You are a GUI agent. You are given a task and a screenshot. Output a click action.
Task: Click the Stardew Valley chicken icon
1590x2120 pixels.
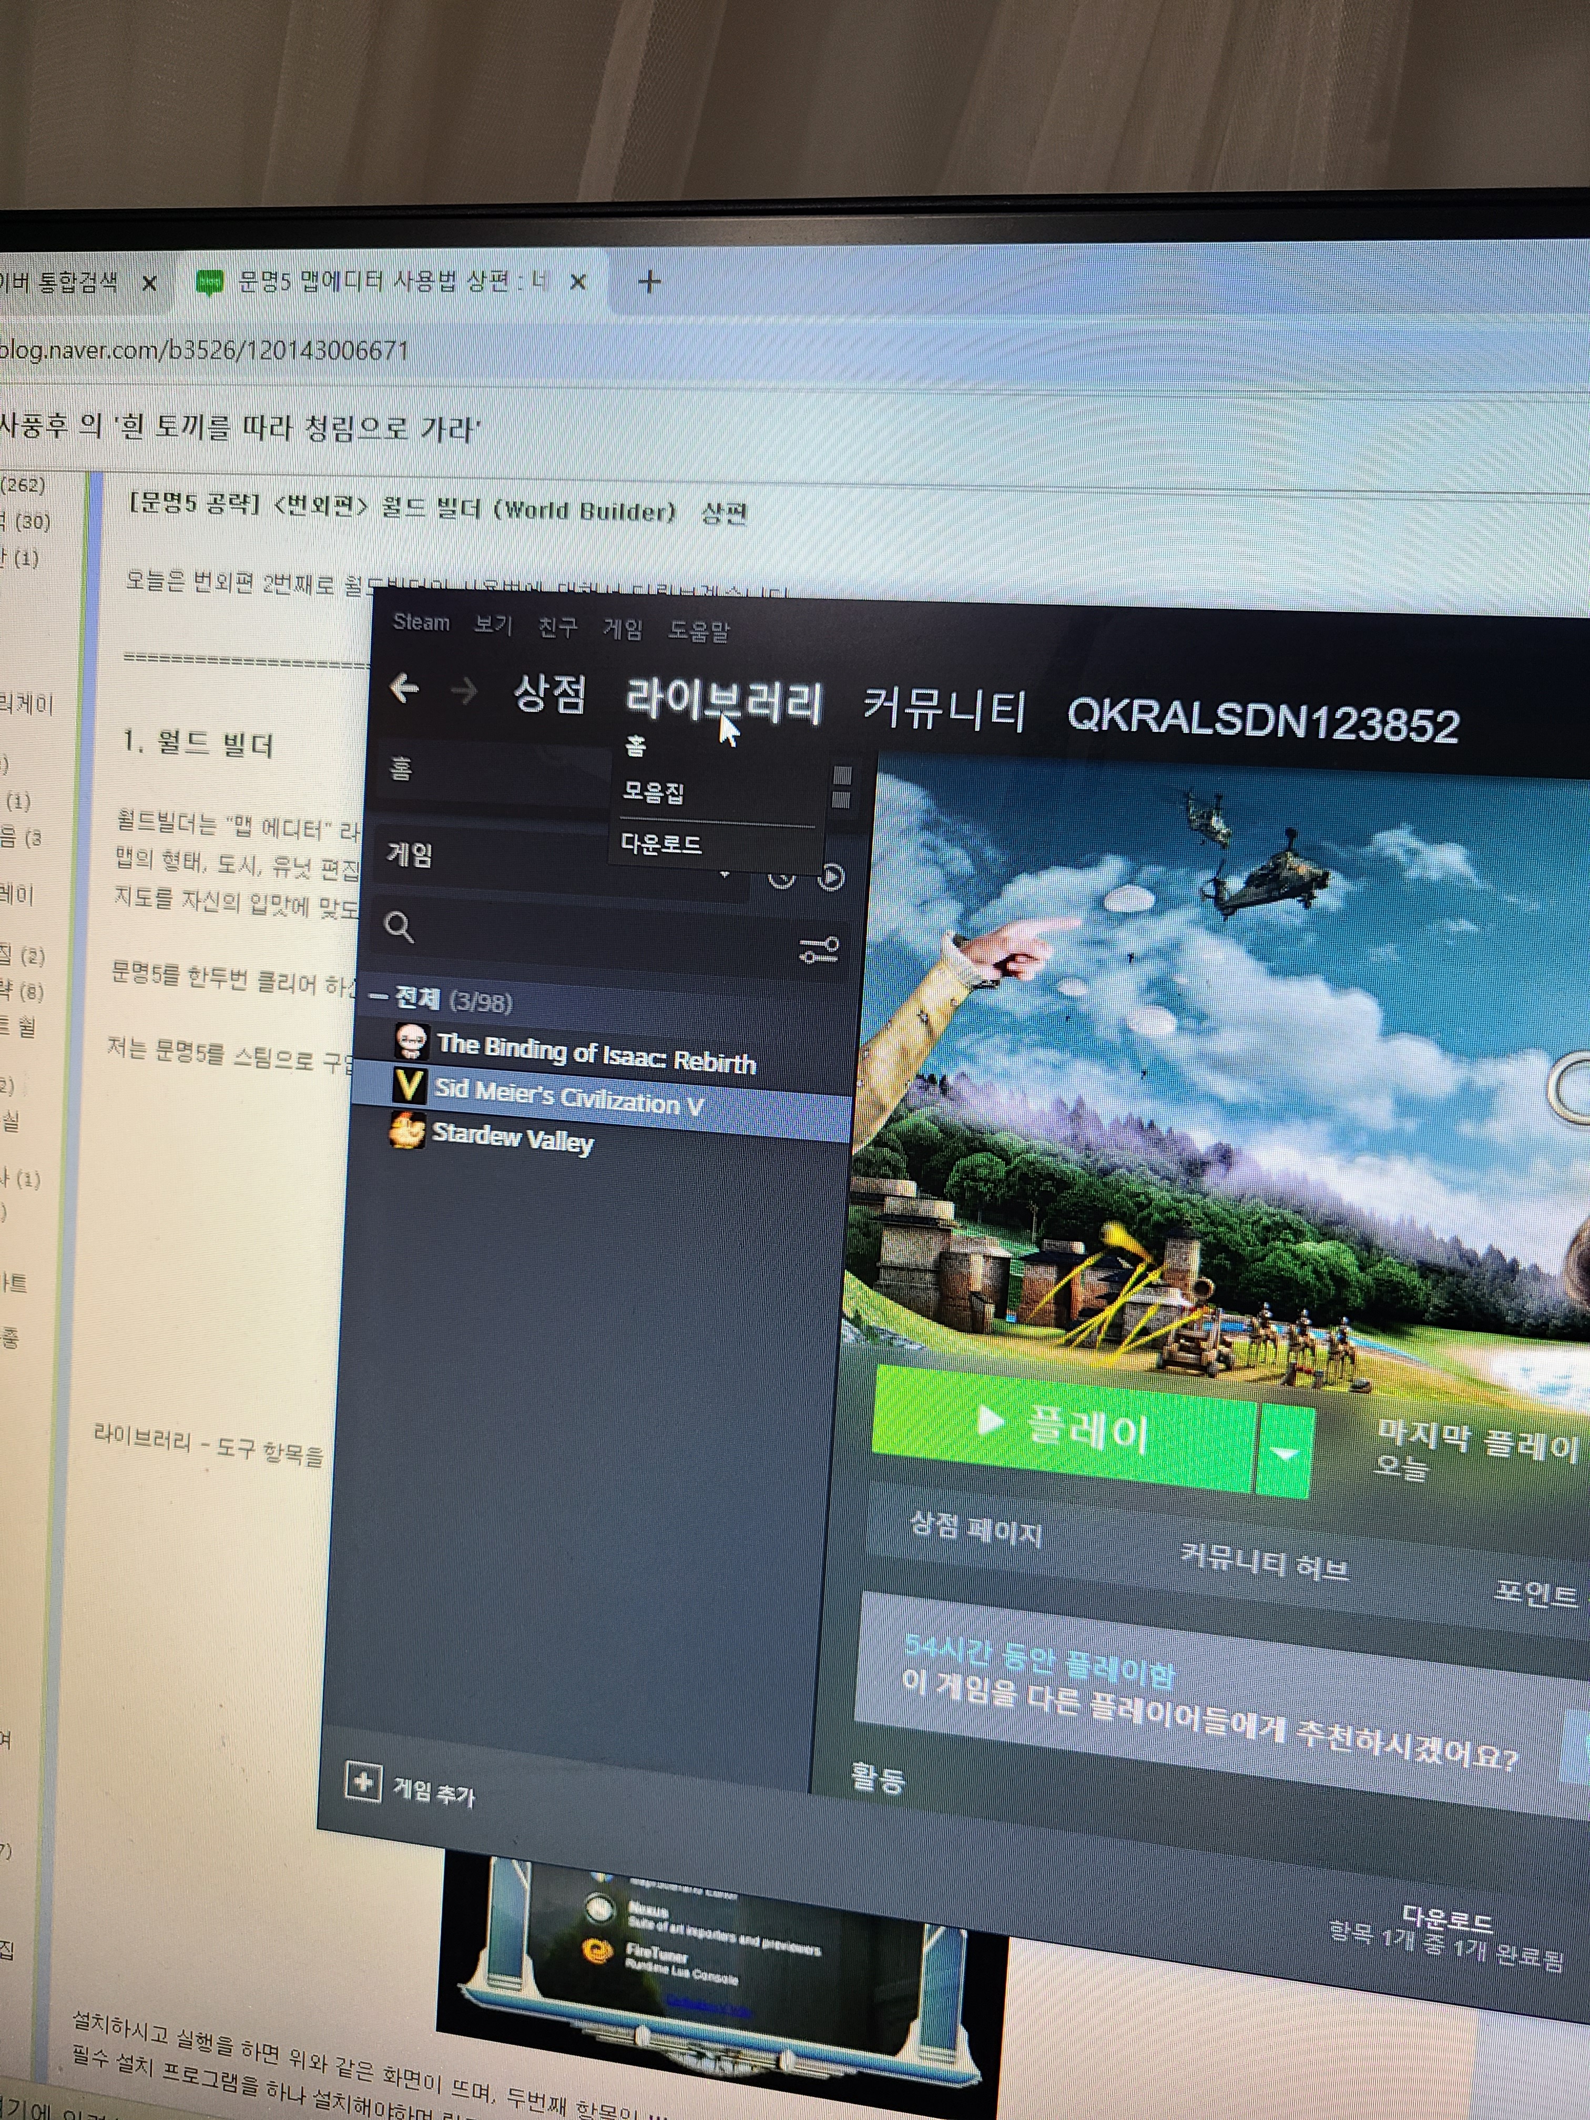407,1129
